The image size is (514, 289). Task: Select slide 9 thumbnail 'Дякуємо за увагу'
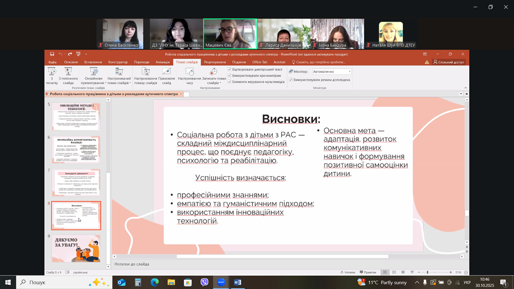pos(76,249)
